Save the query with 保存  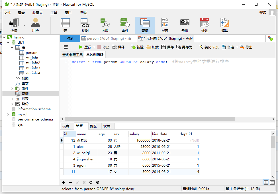coord(167,47)
